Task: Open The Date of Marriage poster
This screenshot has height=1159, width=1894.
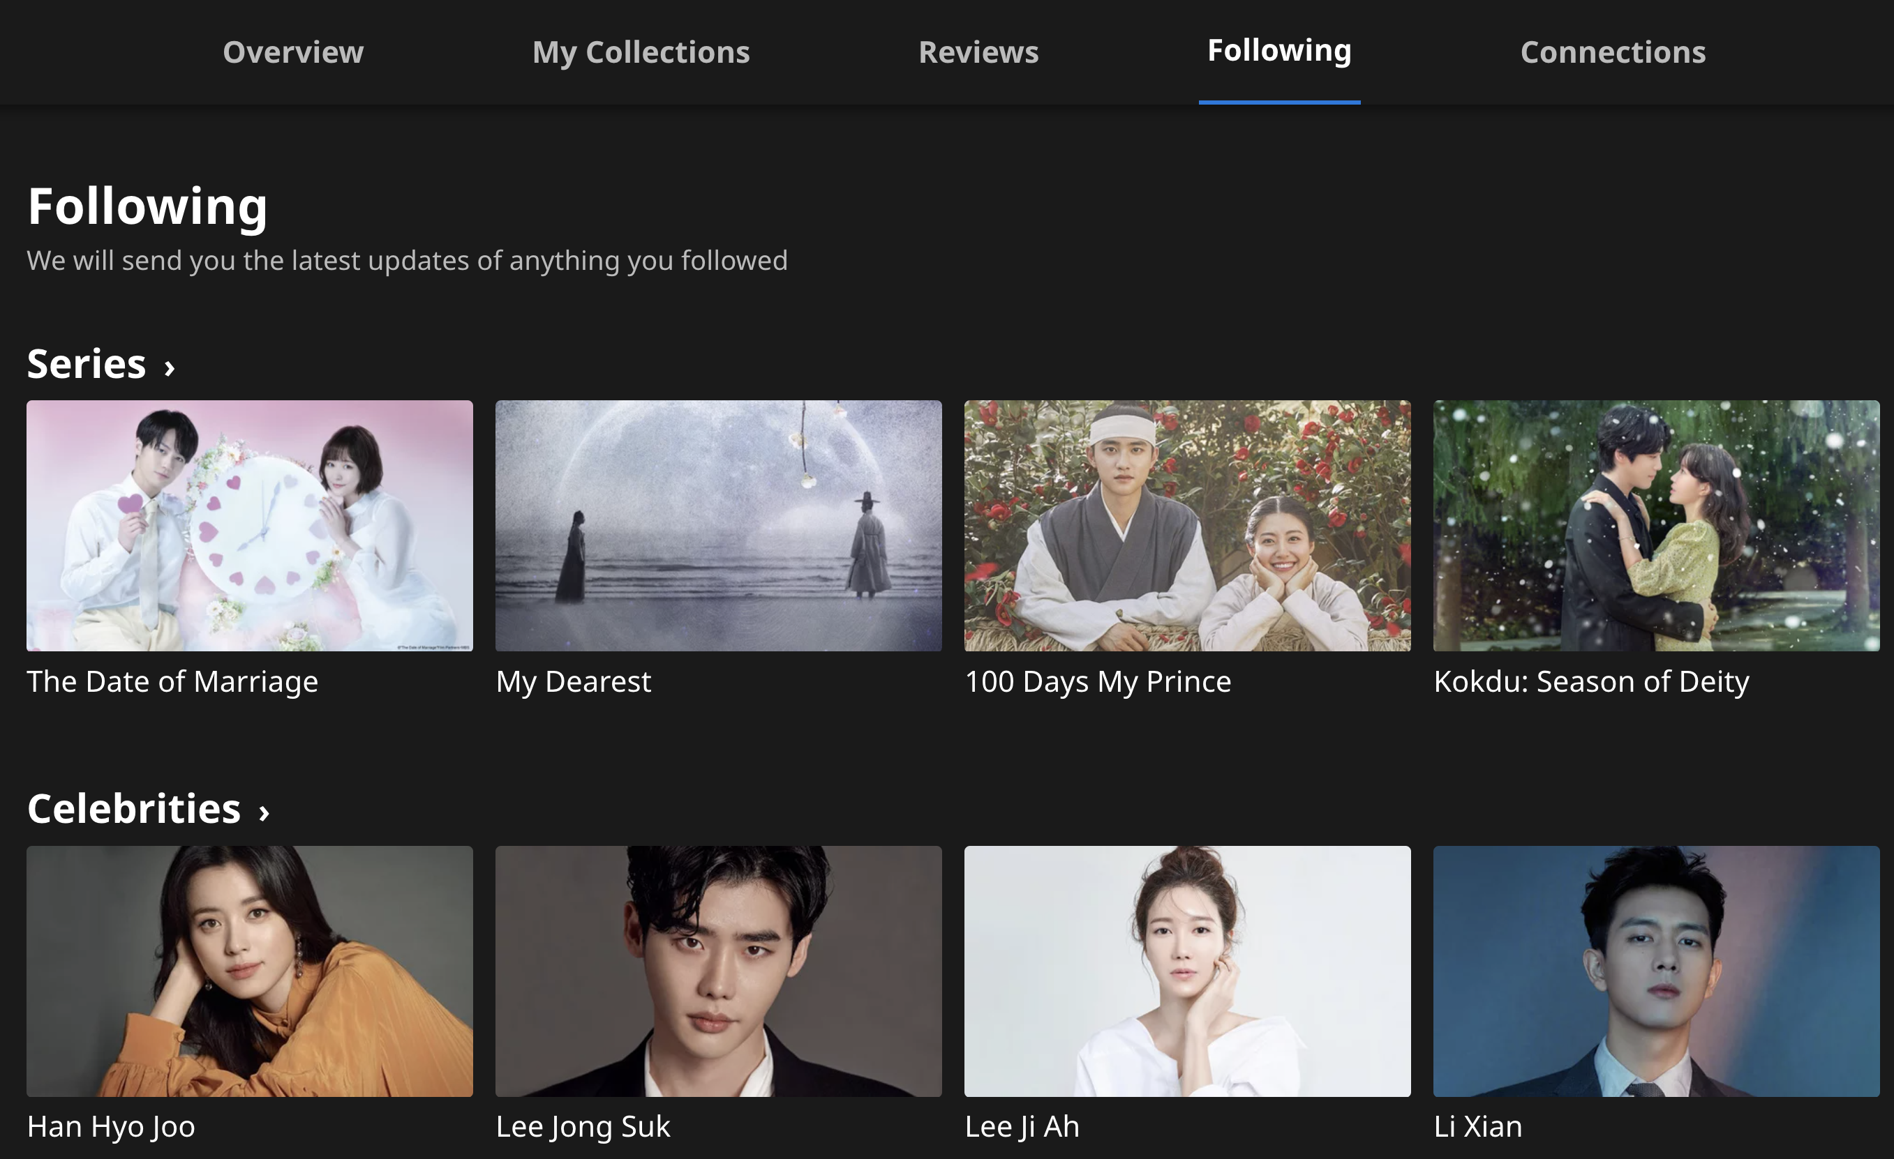Action: 250,525
